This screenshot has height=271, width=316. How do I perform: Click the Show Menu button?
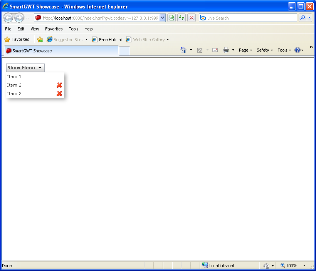pos(25,68)
